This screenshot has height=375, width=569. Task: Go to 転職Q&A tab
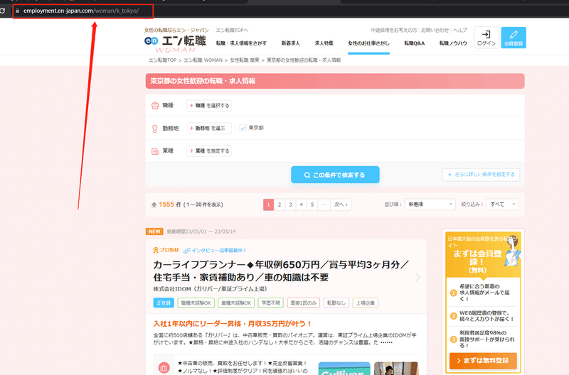(415, 43)
